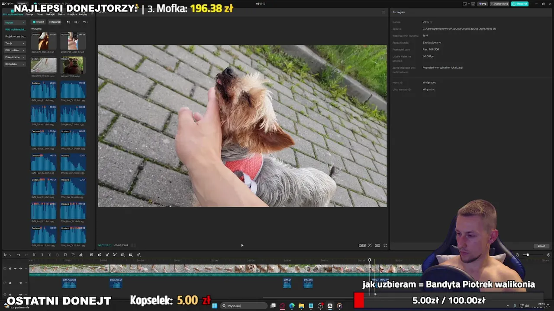Select the 01:00 video clip thumbnail
This screenshot has width=554, height=311.
(43, 41)
